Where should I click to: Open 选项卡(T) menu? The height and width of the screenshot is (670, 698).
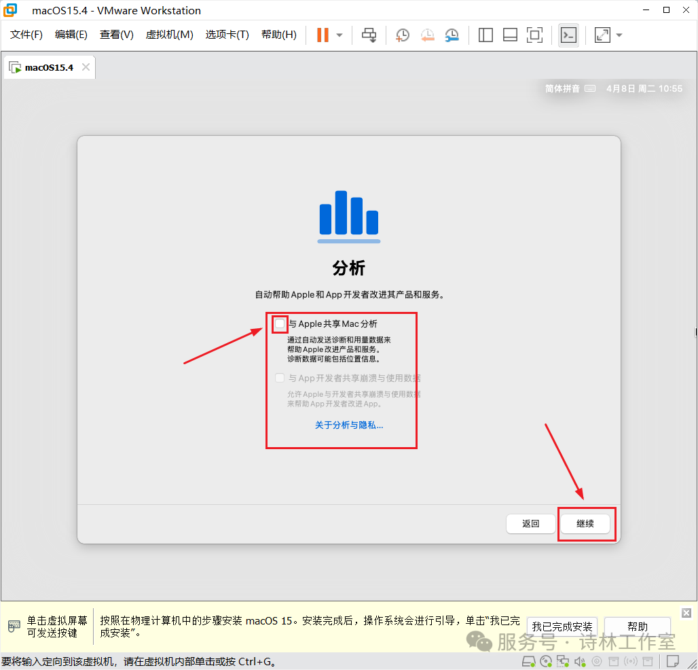227,34
